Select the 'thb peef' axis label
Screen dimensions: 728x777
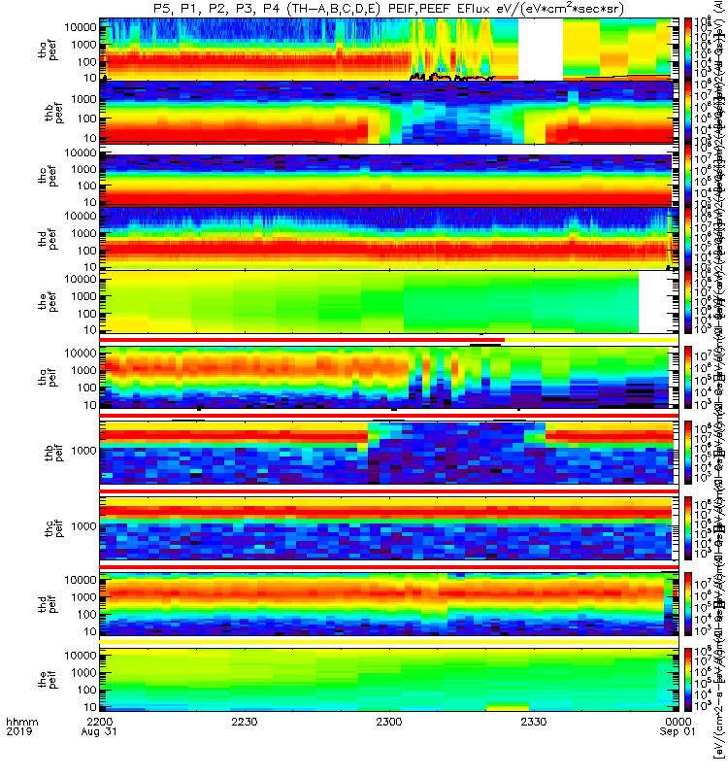click(53, 113)
